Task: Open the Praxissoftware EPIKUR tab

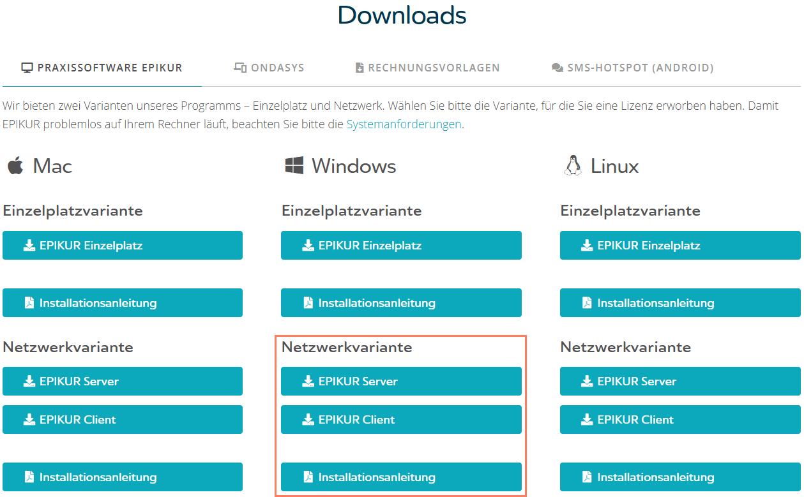Action: [102, 68]
